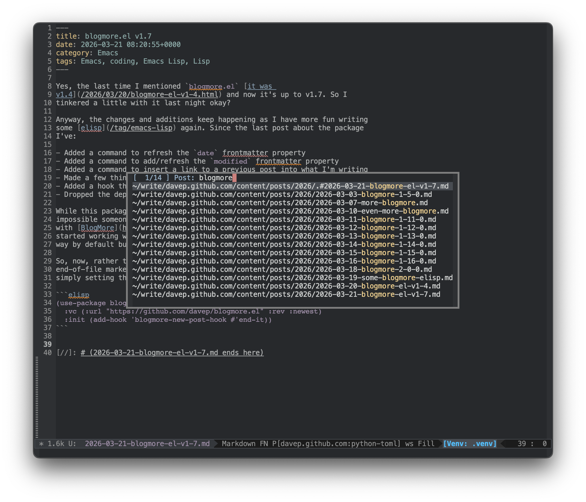This screenshot has width=586, height=502.
Task: Follow the /2026/03/20/blogmore-el-v1-4.html link
Action: (x=149, y=95)
